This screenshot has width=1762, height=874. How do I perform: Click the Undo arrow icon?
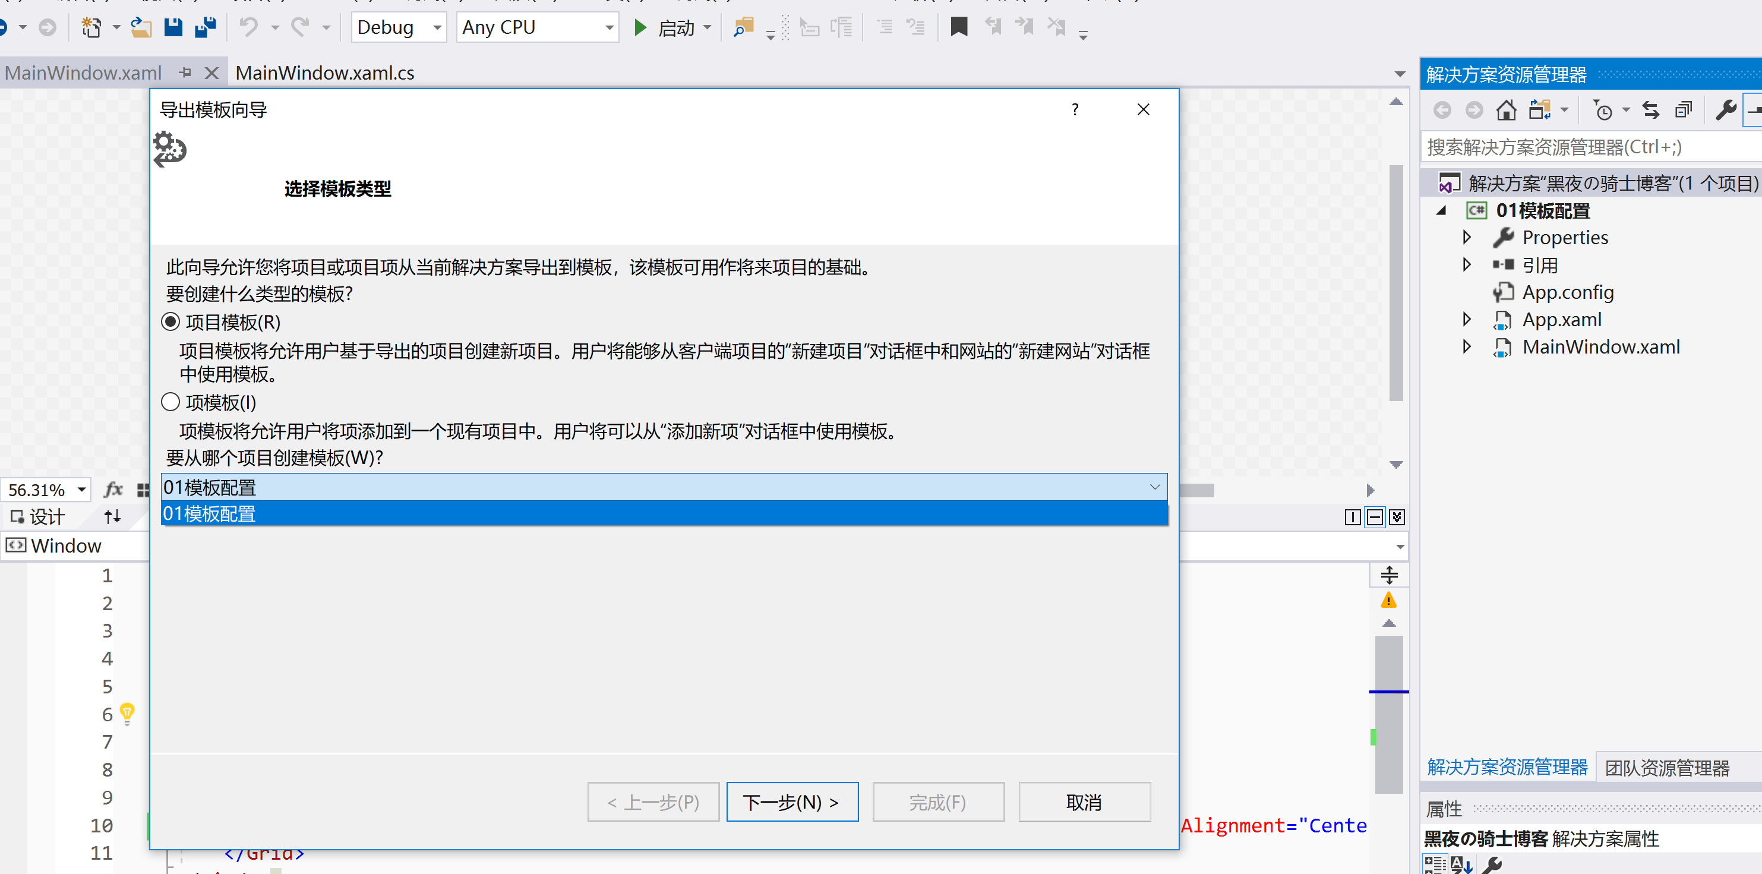tap(248, 27)
